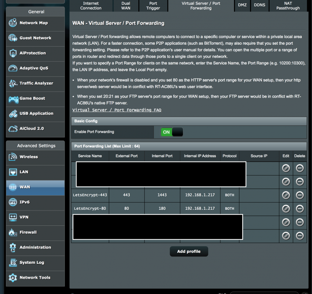Click internal port value 180

click(162, 209)
